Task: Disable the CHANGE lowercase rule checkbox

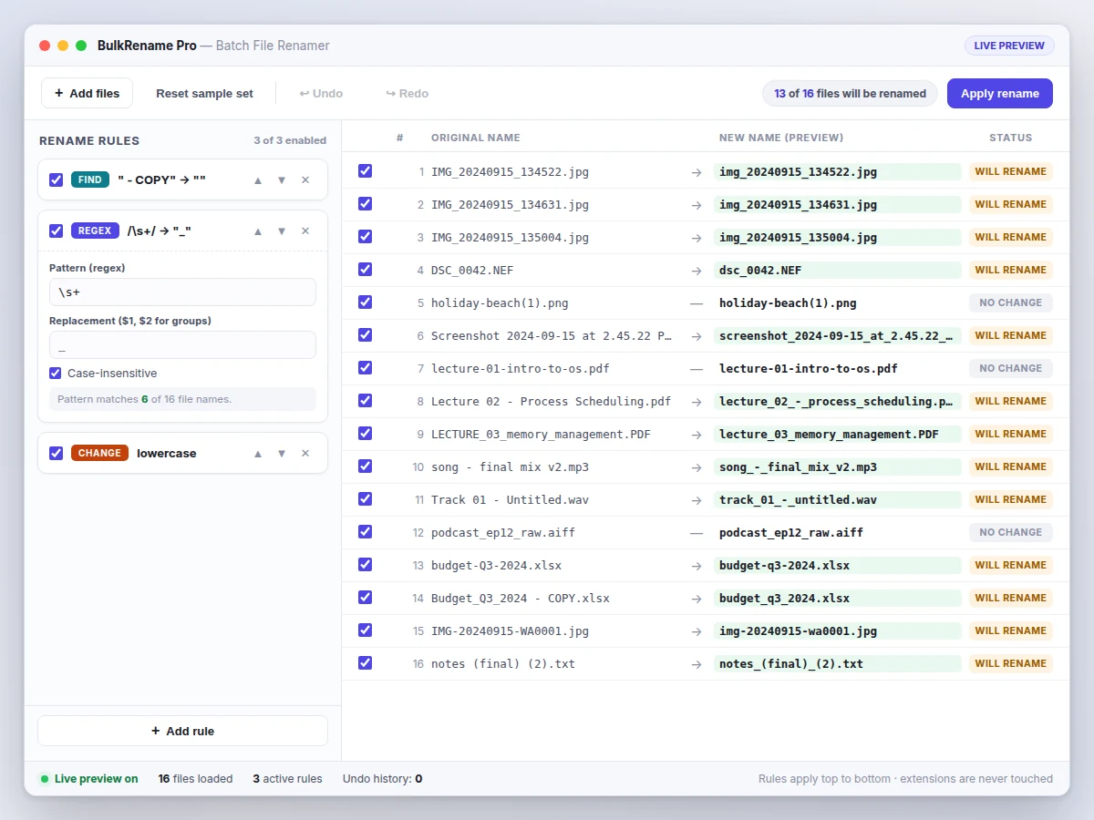Action: click(x=57, y=454)
